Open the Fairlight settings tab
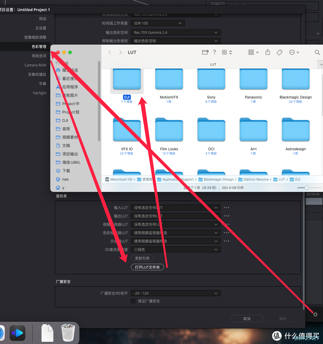 (40, 93)
